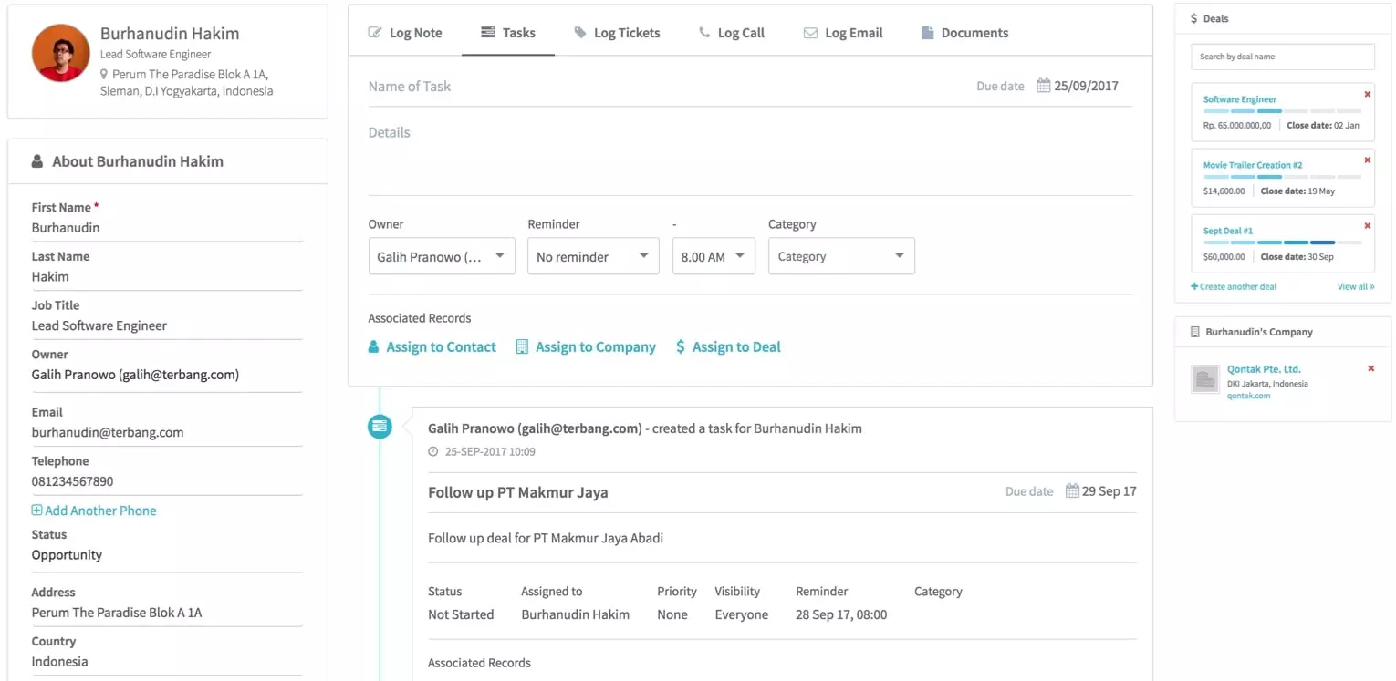This screenshot has width=1396, height=681.
Task: Edit the Telephone field 081234567890
Action: (167, 481)
